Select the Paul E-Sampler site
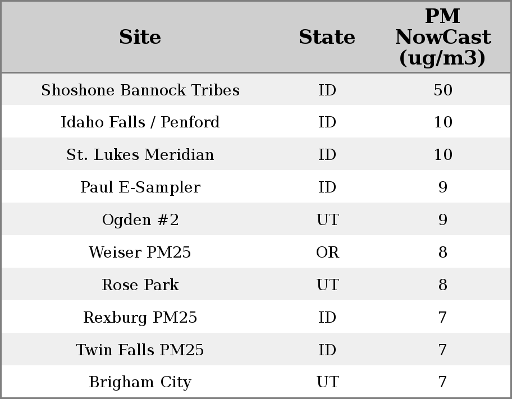The width and height of the screenshot is (512, 399). tap(140, 187)
